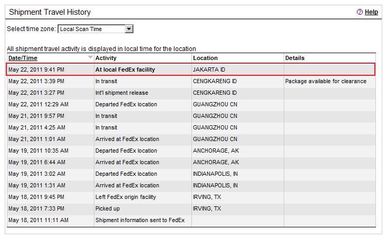Select the highlighted At local FedEx facility row
This screenshot has width=387, height=240.
[190, 69]
